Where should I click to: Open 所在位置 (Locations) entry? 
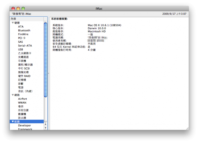tap(24, 110)
